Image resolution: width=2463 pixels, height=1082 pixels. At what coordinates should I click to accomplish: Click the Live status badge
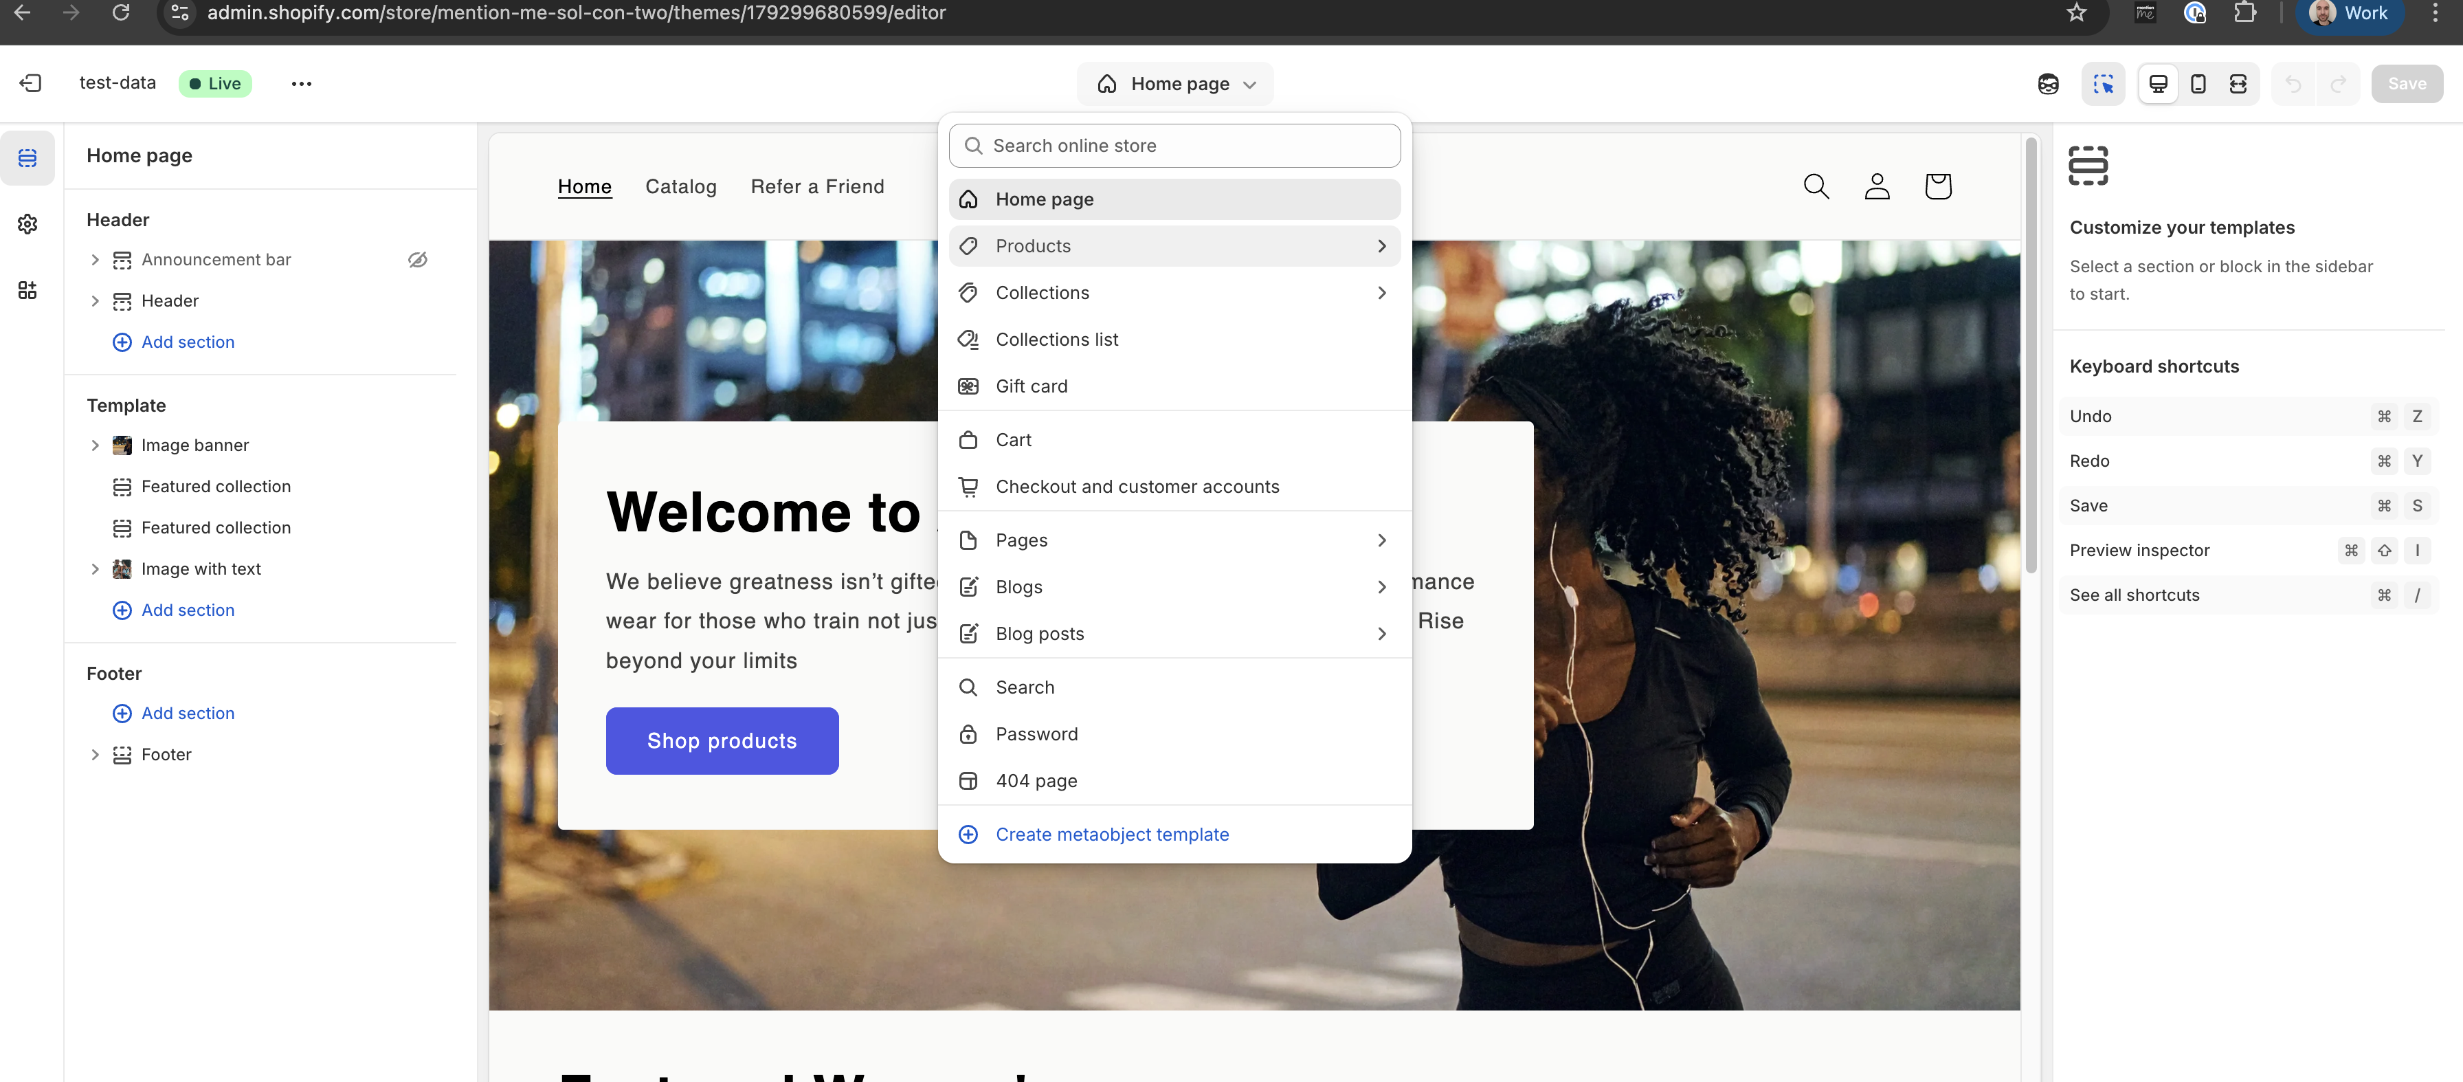[x=215, y=83]
